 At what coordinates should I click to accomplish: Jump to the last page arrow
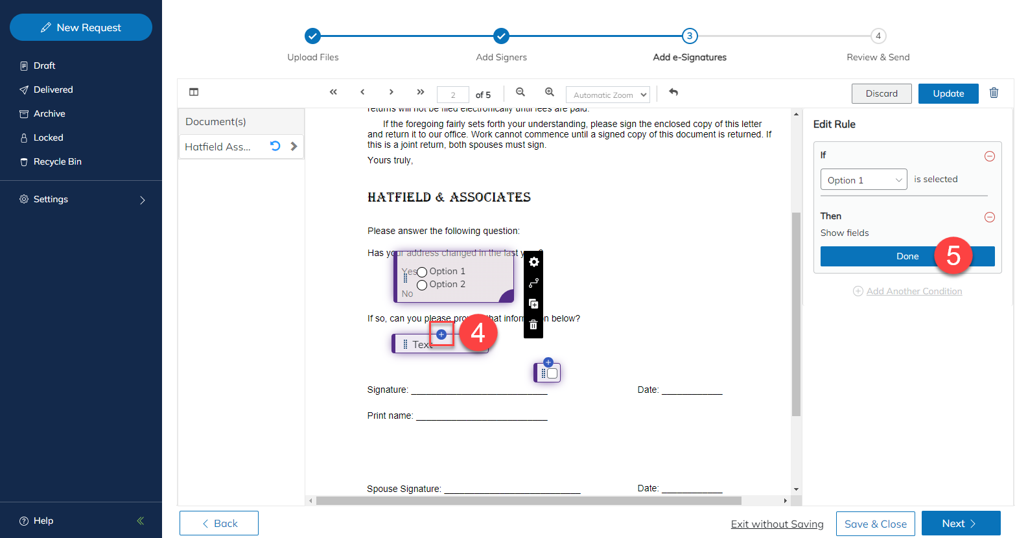coord(421,92)
